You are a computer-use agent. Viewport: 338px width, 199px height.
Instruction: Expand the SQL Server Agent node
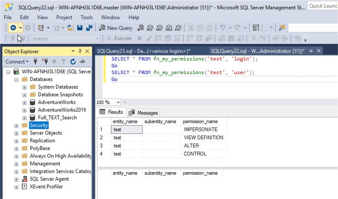[x=17, y=179]
